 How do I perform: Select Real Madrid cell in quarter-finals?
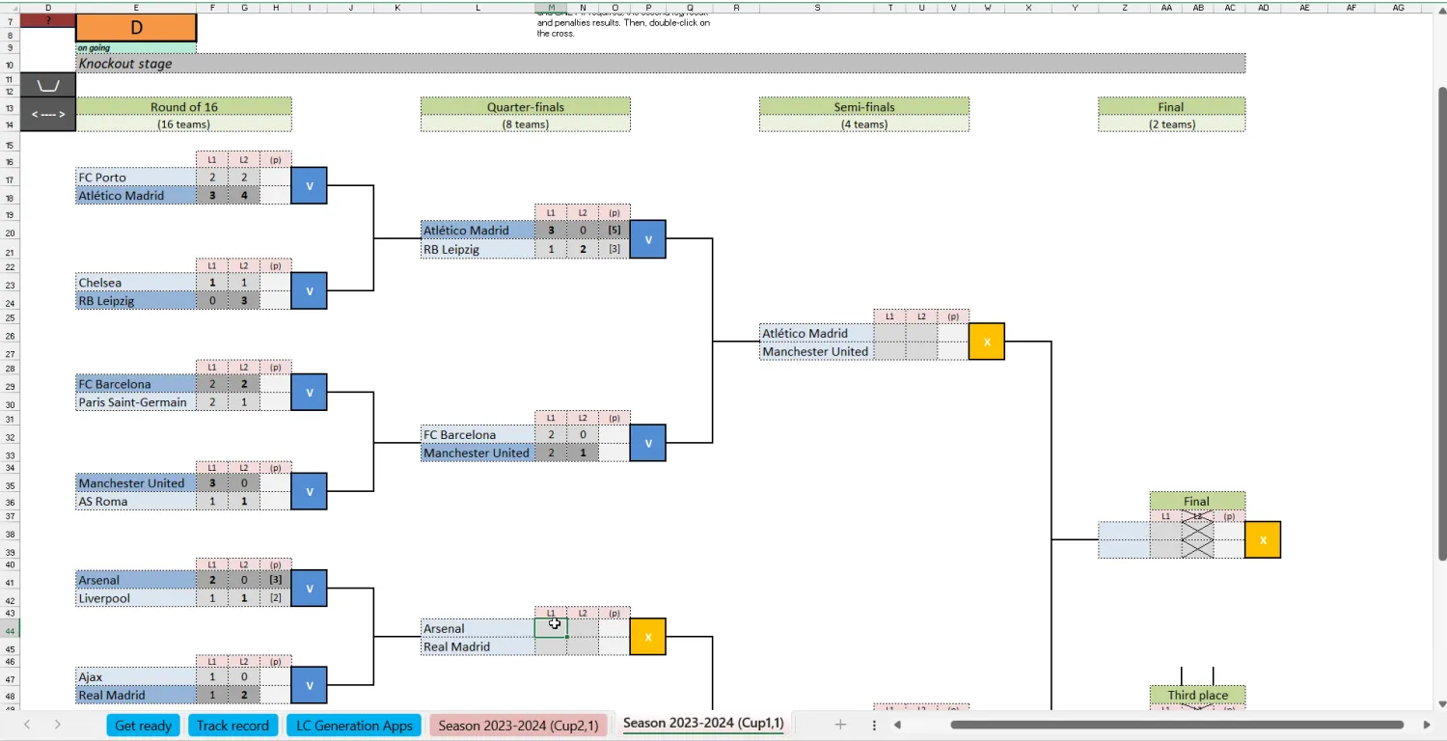478,646
